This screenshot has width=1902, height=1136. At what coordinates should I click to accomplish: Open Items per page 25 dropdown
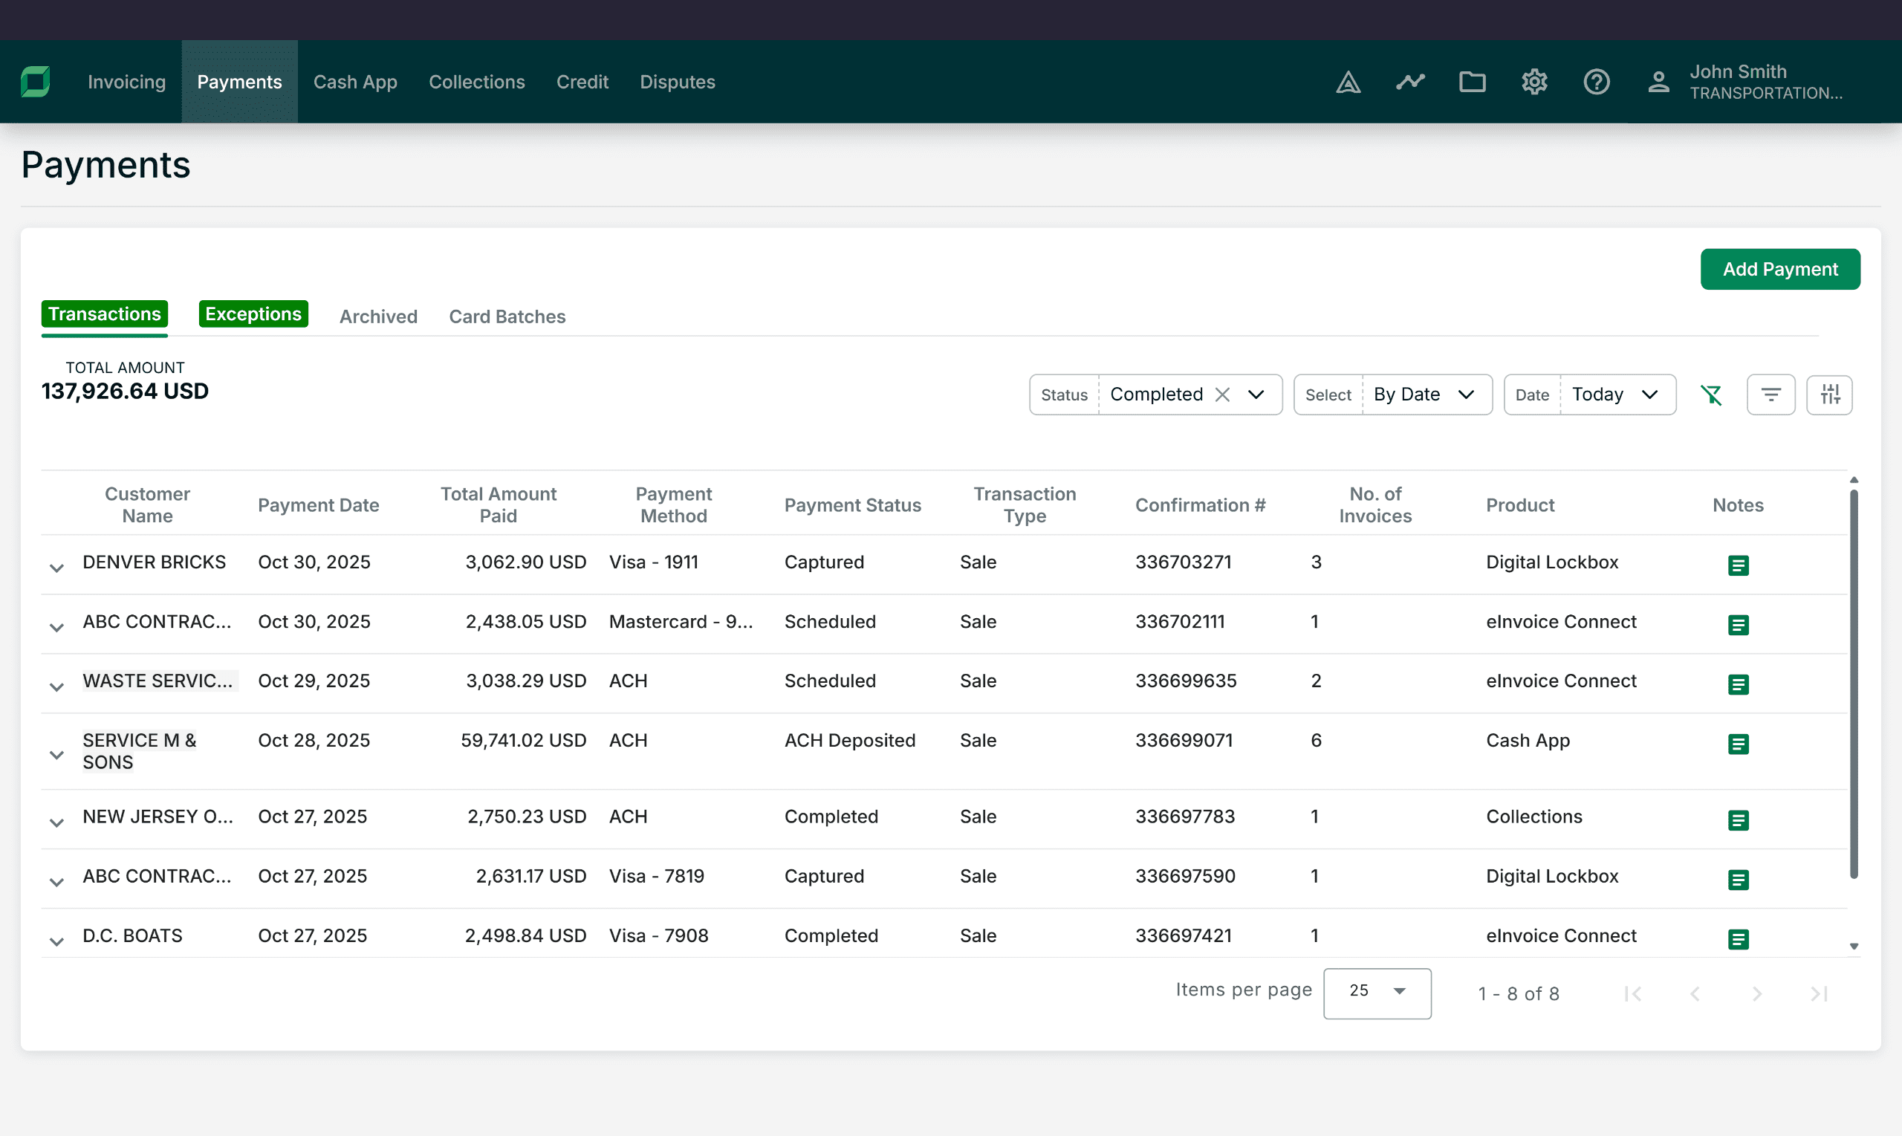[x=1376, y=993]
